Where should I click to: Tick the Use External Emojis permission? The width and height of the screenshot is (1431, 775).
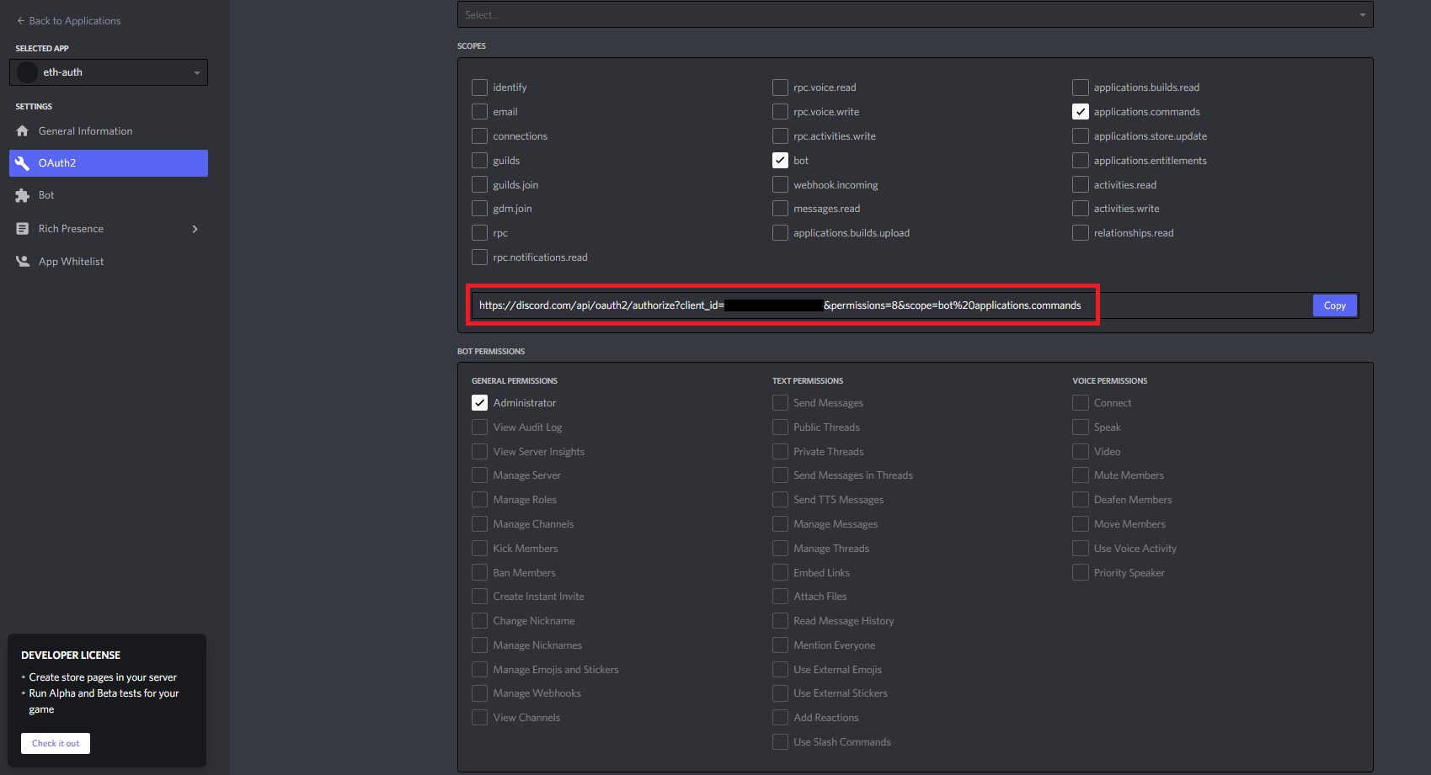tap(780, 670)
